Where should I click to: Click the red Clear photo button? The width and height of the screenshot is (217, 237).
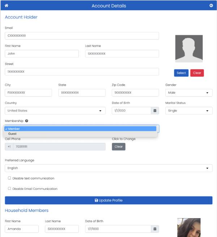[197, 73]
